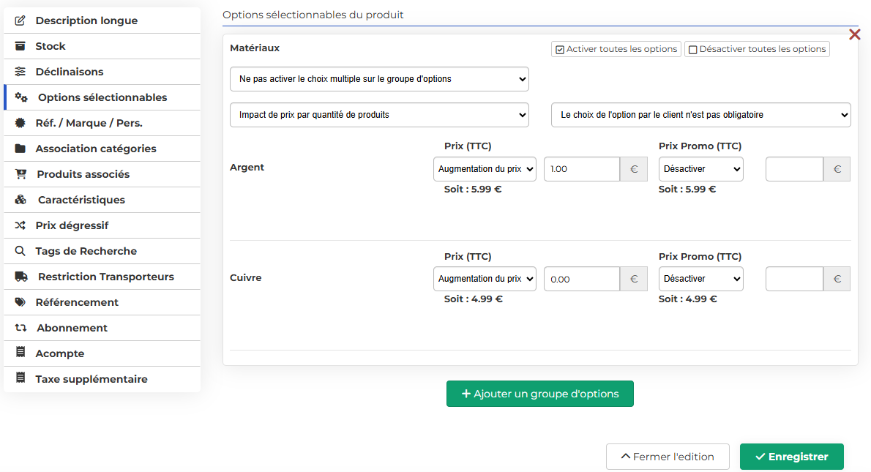This screenshot has height=472, width=871.
Task: Open Réf. / Marque / Pers. section
Action: 102,123
